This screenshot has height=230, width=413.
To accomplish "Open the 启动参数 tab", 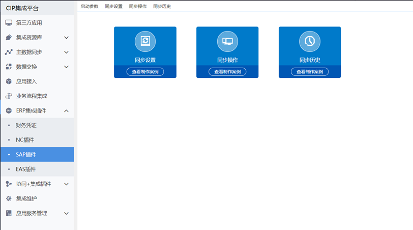I will 90,6.
